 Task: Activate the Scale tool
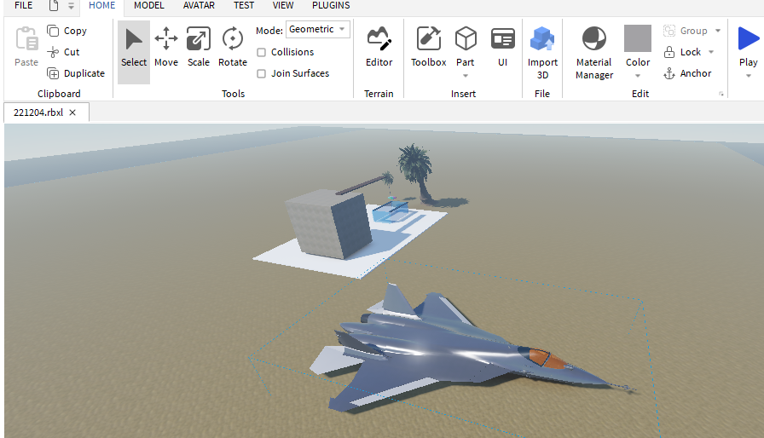point(199,47)
